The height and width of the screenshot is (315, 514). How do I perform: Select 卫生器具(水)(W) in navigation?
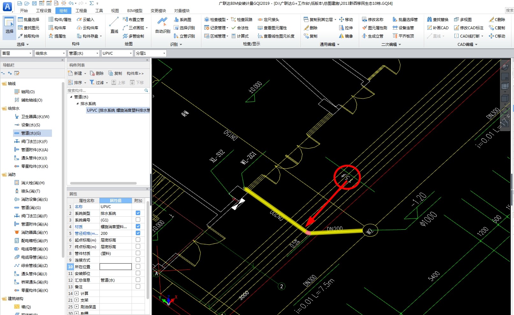[32, 116]
